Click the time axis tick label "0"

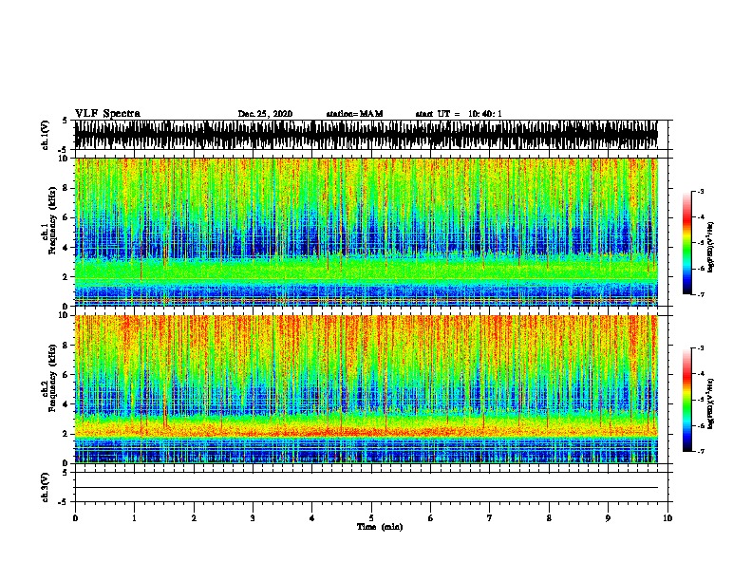click(x=75, y=518)
